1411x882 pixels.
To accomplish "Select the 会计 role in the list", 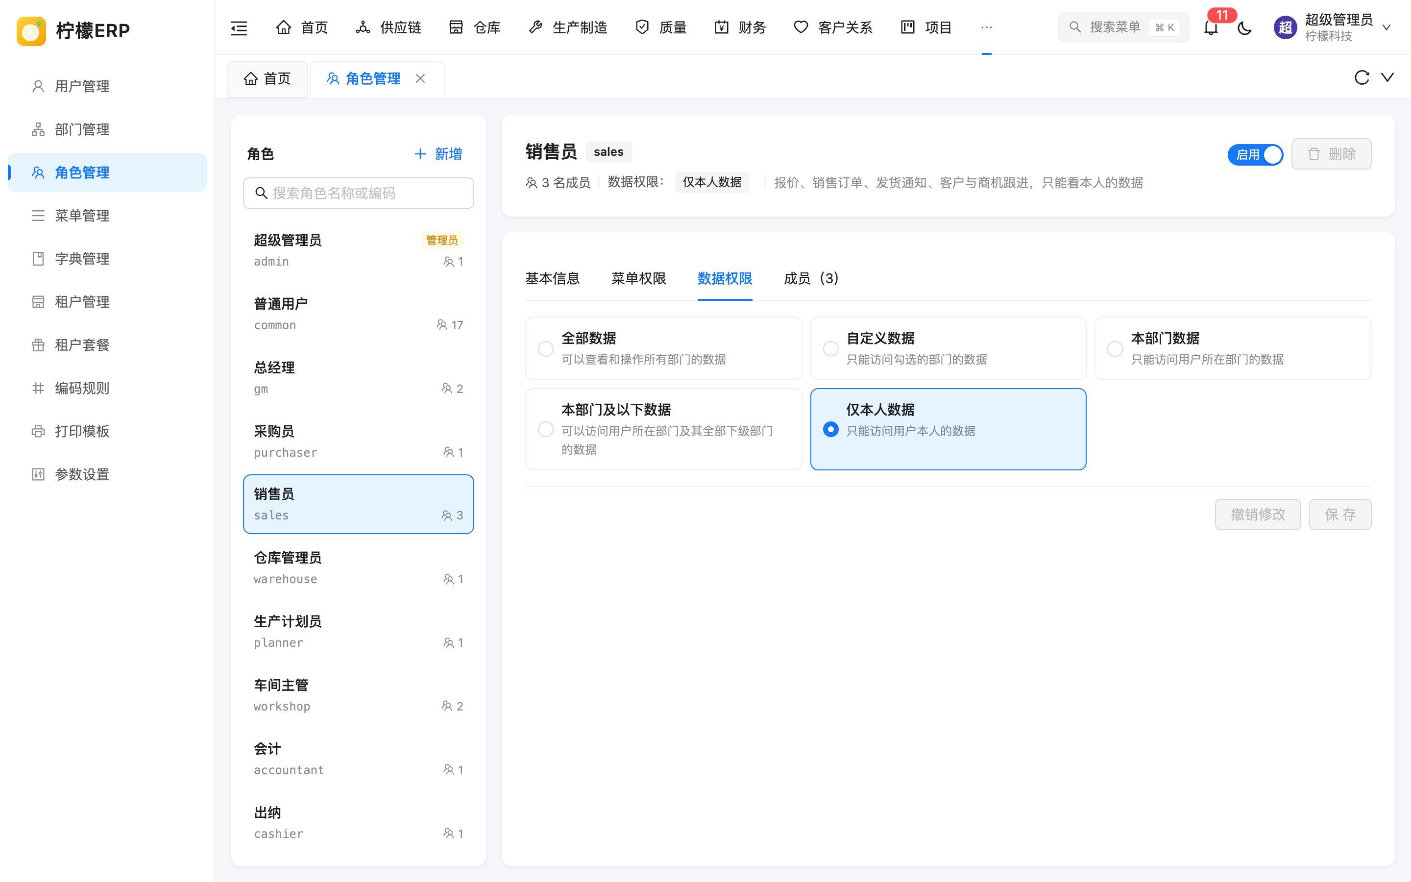I will [359, 759].
